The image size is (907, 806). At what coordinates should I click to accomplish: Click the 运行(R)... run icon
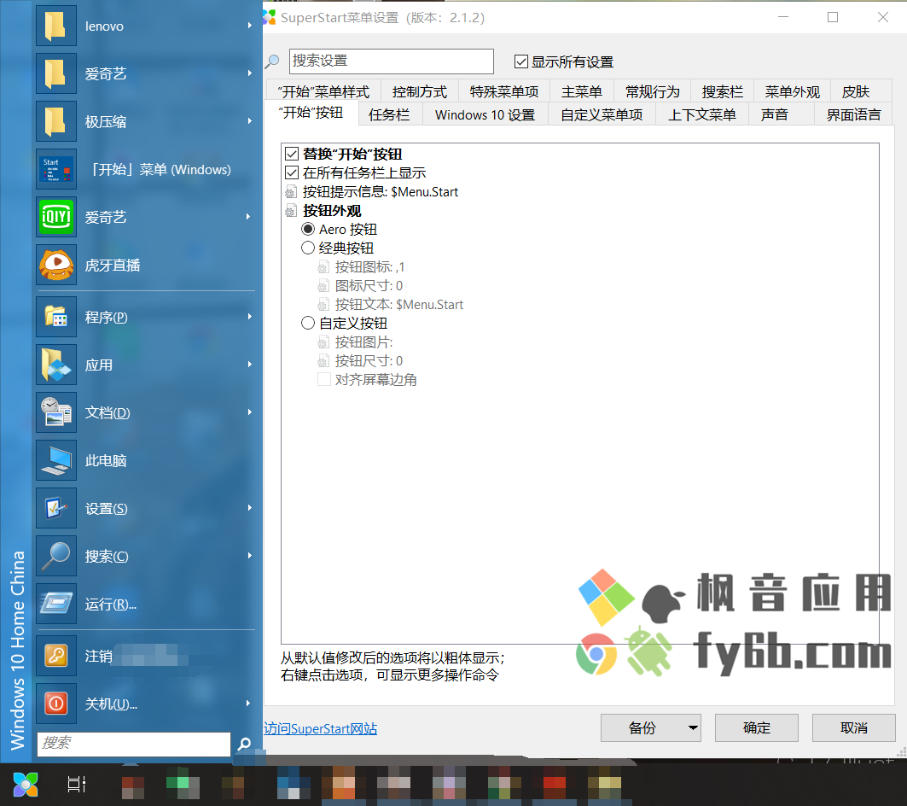pyautogui.click(x=56, y=604)
